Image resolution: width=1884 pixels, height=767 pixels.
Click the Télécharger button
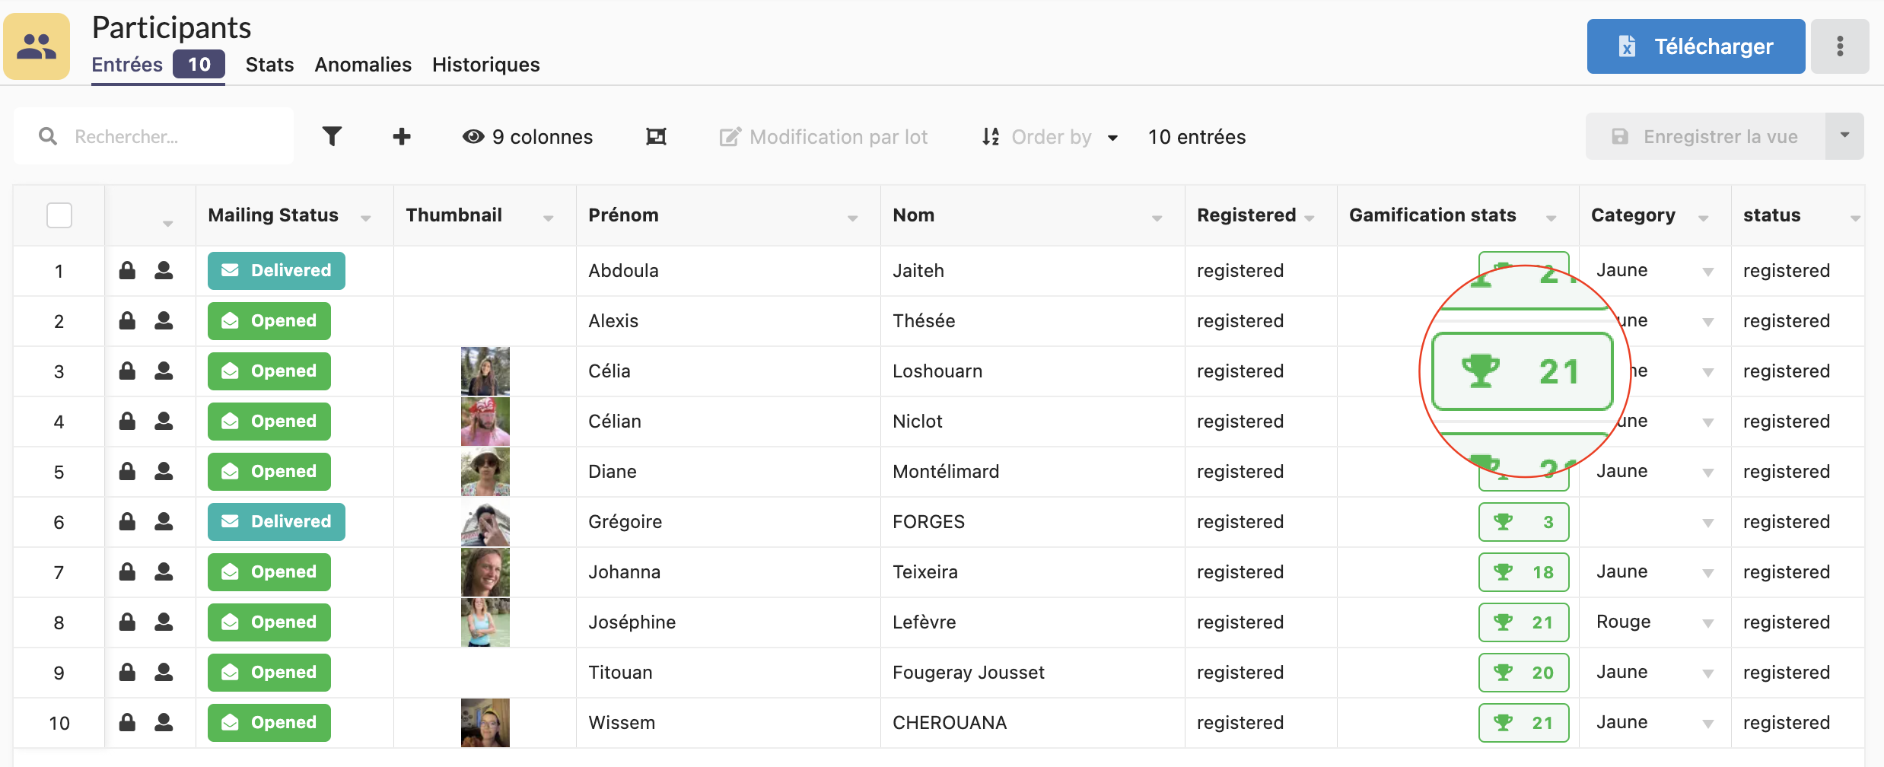1695,46
